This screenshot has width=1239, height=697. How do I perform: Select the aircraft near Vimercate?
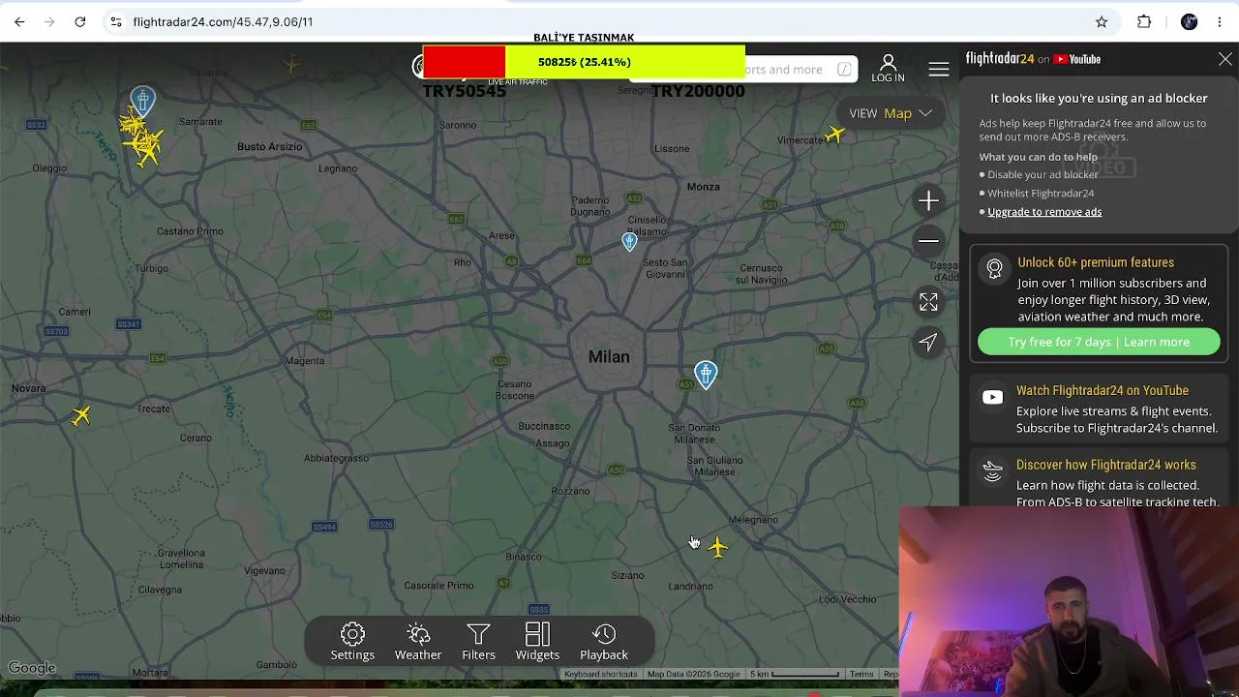(x=834, y=135)
